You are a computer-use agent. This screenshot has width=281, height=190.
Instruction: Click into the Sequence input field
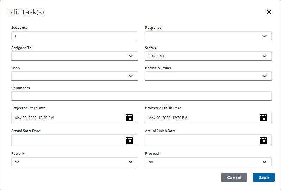tap(74, 36)
